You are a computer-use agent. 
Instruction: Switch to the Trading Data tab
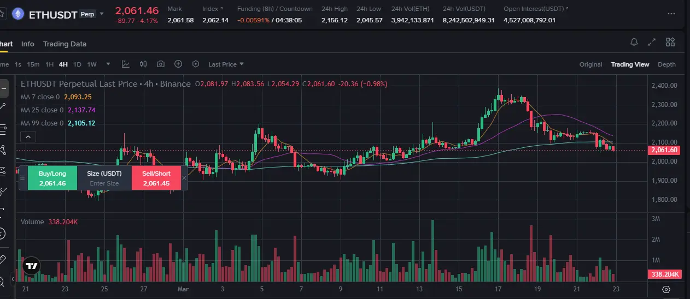pyautogui.click(x=65, y=44)
